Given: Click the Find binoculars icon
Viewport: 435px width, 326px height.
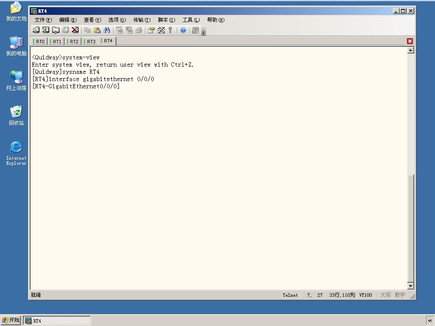Looking at the screenshot, I should pos(107,30).
